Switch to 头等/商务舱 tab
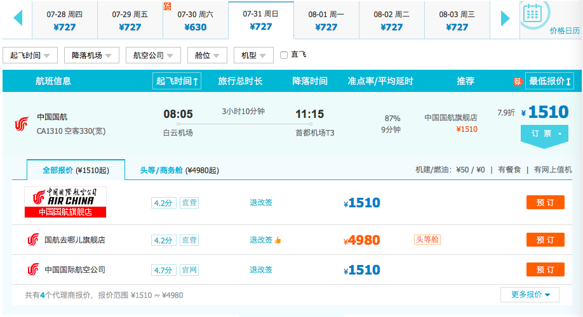The height and width of the screenshot is (317, 583). coord(179,170)
